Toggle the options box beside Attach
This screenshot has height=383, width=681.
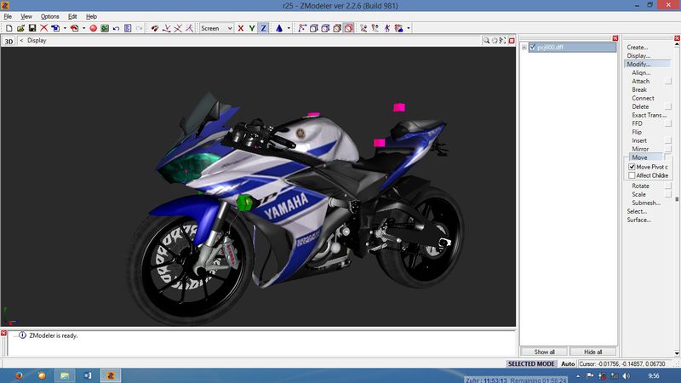[668, 81]
